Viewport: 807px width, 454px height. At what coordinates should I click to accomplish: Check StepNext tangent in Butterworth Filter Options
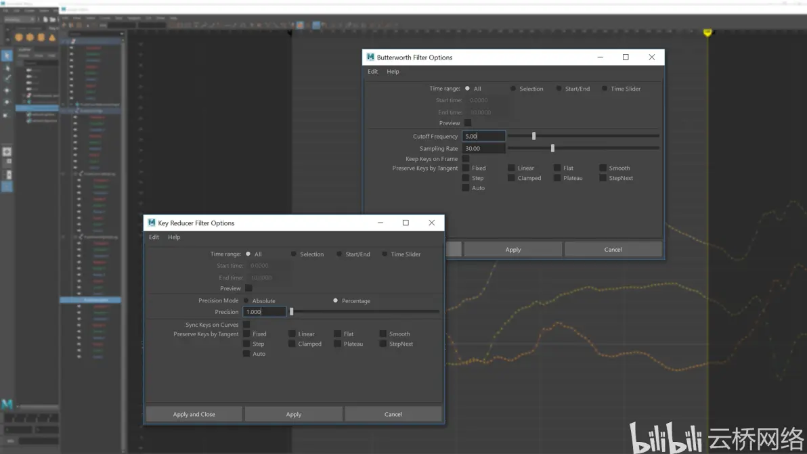click(603, 178)
